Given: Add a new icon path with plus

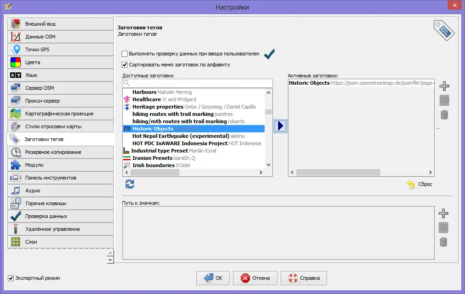Looking at the screenshot, I should pos(443,213).
